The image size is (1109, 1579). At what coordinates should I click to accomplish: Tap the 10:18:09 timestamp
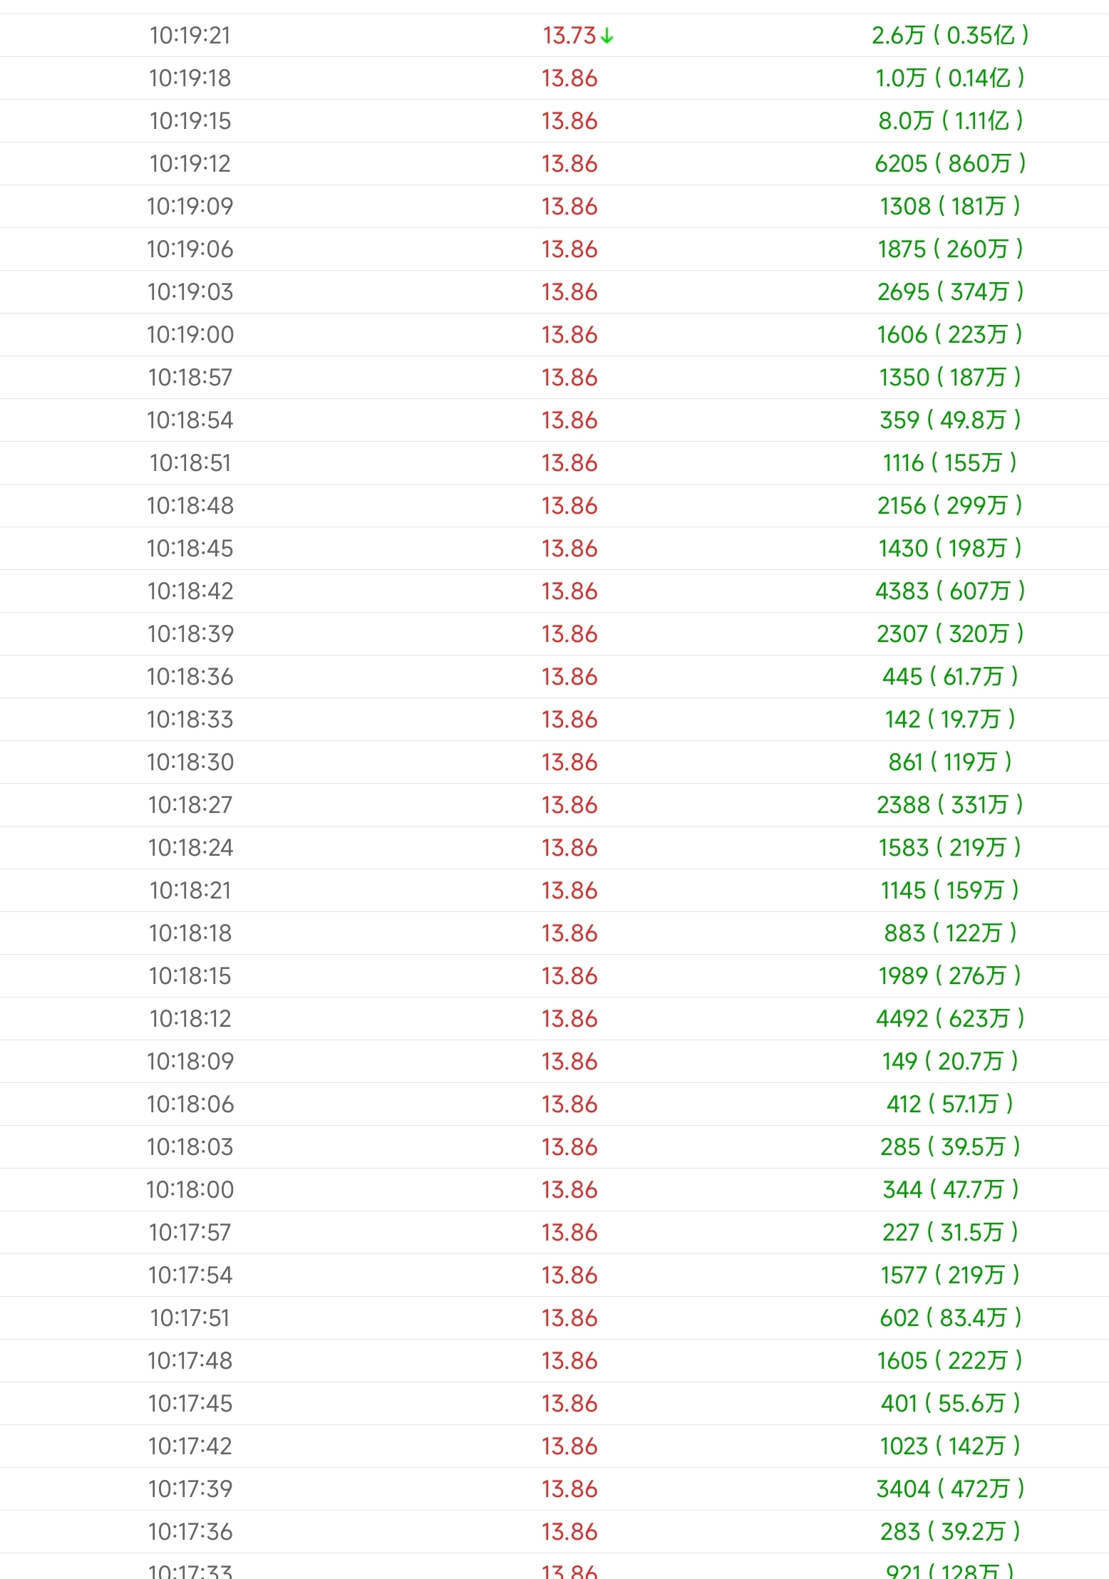[190, 1062]
